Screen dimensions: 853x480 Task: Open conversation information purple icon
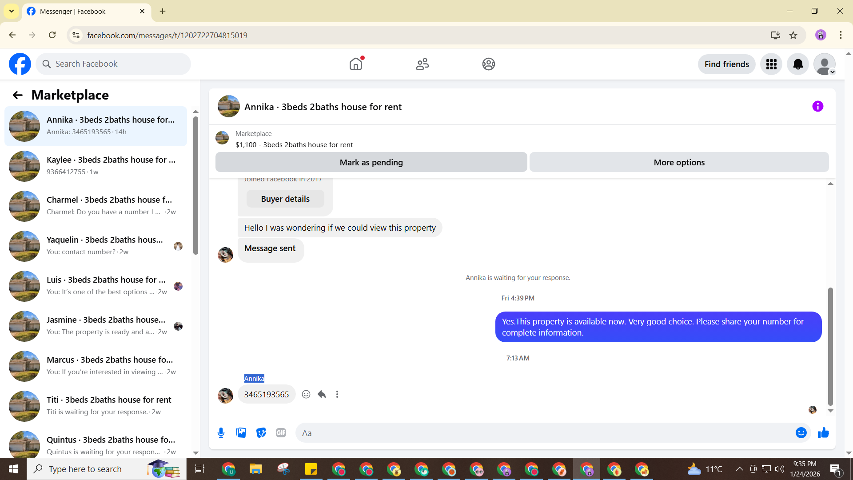point(817,107)
